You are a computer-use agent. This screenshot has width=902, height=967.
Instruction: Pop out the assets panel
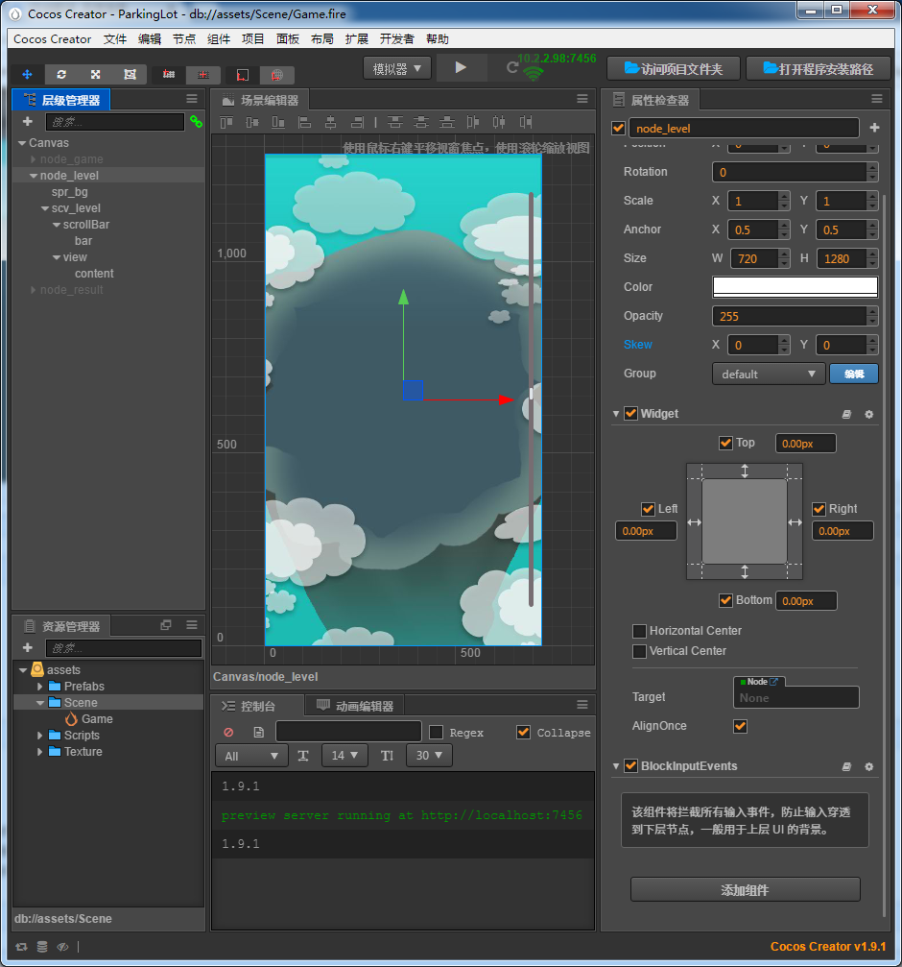[x=166, y=625]
